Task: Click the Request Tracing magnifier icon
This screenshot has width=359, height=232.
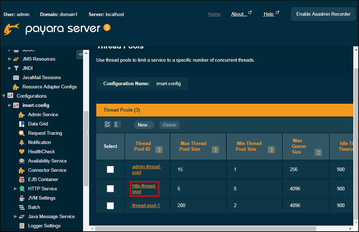Action: tap(21, 133)
